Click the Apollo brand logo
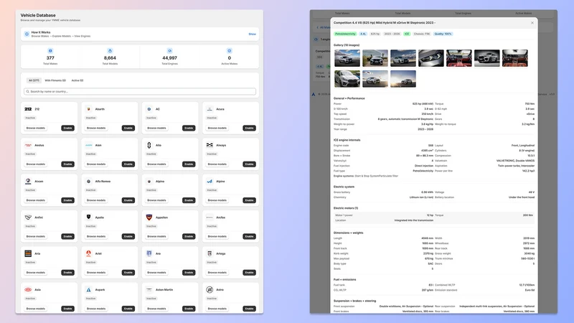The width and height of the screenshot is (574, 323). coord(88,217)
